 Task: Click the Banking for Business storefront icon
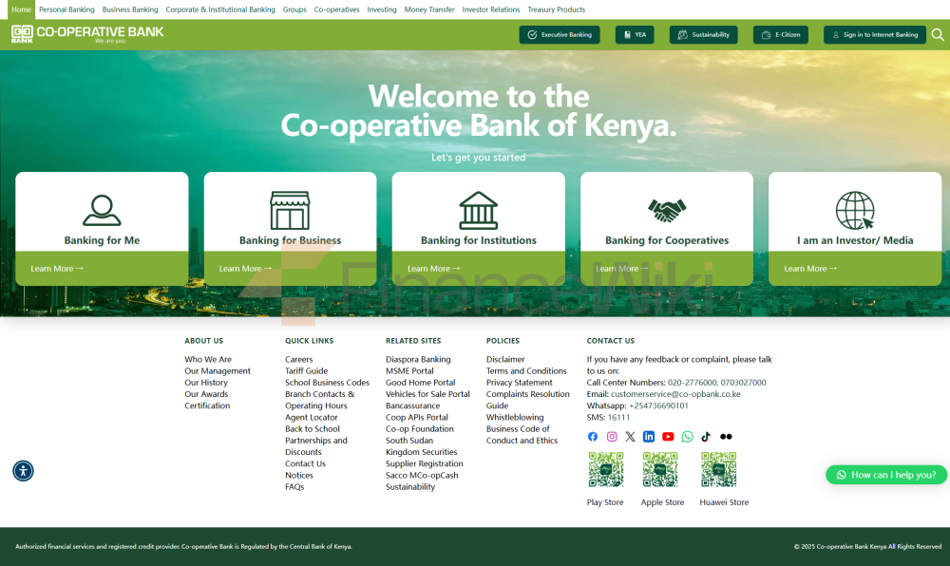pyautogui.click(x=290, y=210)
